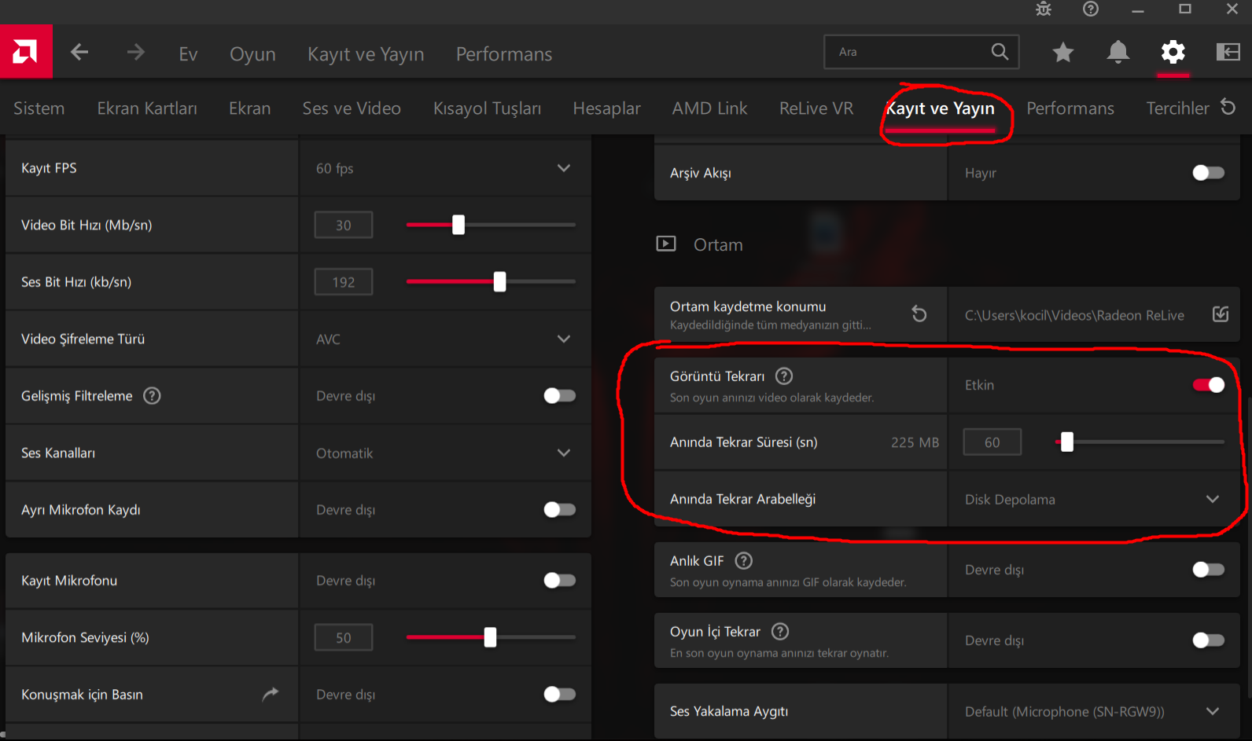Viewport: 1252px width, 741px height.
Task: Click Ses Bit Hızı value box
Action: coord(344,282)
